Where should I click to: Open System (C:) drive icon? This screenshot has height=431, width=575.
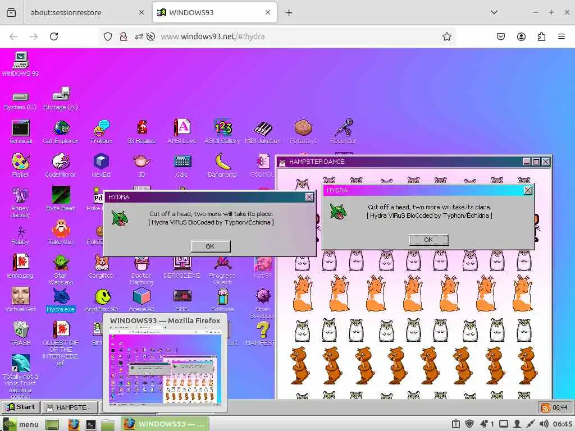pyautogui.click(x=21, y=101)
